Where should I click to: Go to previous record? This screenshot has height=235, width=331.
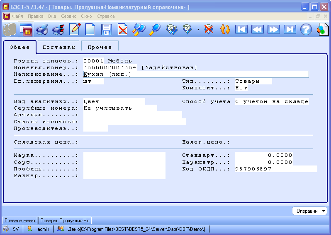pos(257,29)
